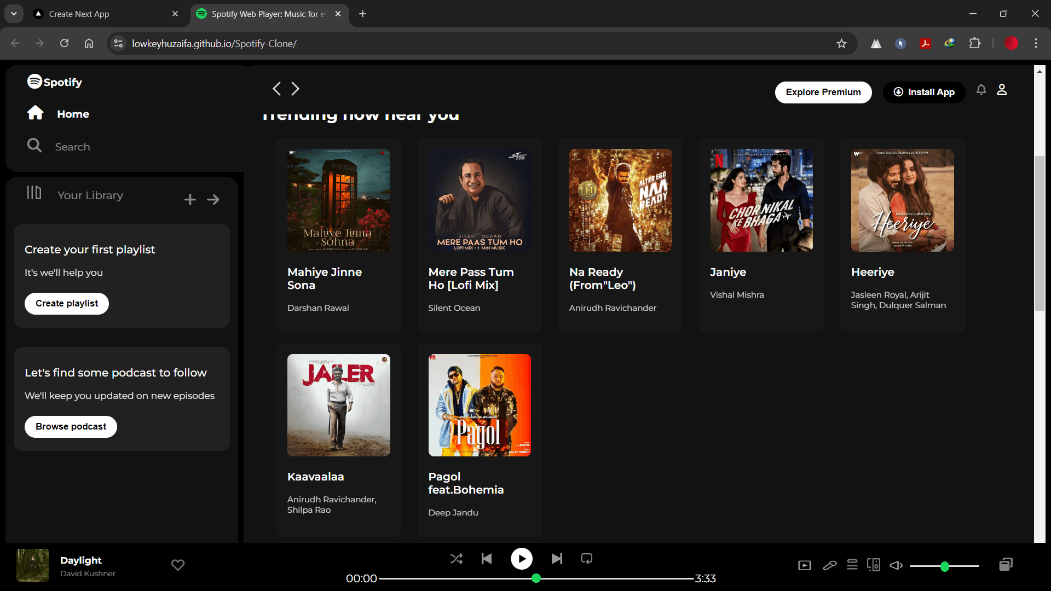Go to the previous track
1051x591 pixels.
pyautogui.click(x=487, y=559)
